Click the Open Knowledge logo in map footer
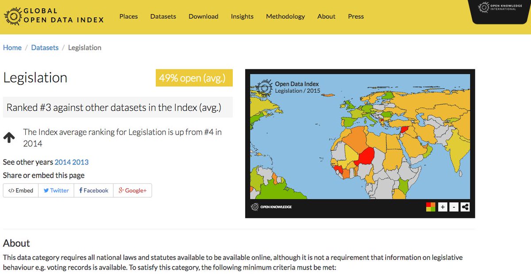 (x=271, y=207)
